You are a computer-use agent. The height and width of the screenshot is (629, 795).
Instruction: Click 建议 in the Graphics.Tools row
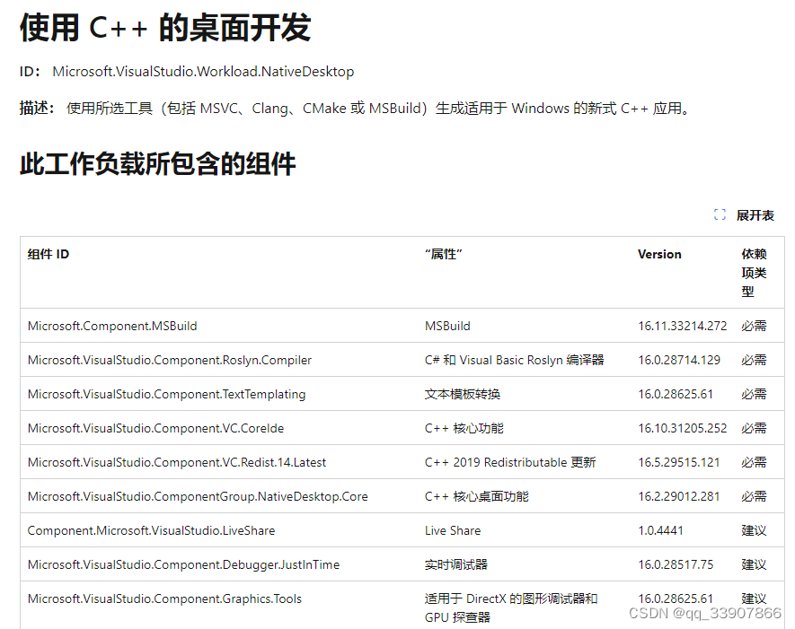pyautogui.click(x=754, y=598)
